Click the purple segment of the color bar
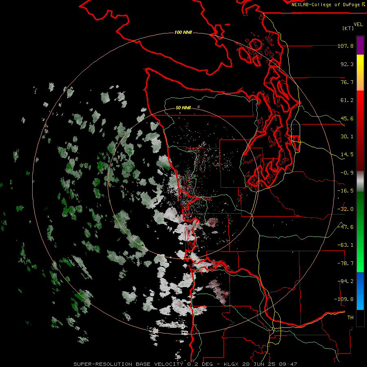This screenshot has height=367, width=367. (x=360, y=45)
